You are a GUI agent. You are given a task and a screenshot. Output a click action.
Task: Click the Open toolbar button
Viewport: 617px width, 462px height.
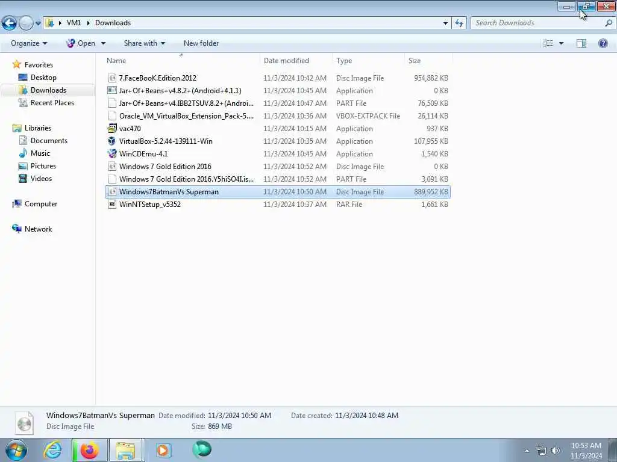(x=81, y=43)
